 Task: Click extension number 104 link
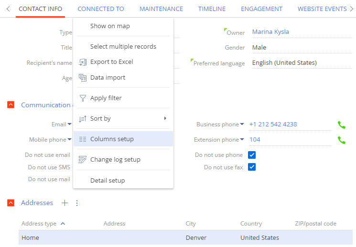click(255, 140)
